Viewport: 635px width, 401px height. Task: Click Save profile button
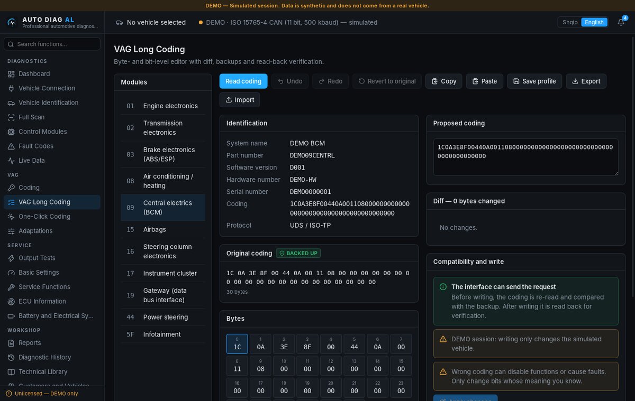tap(534, 81)
